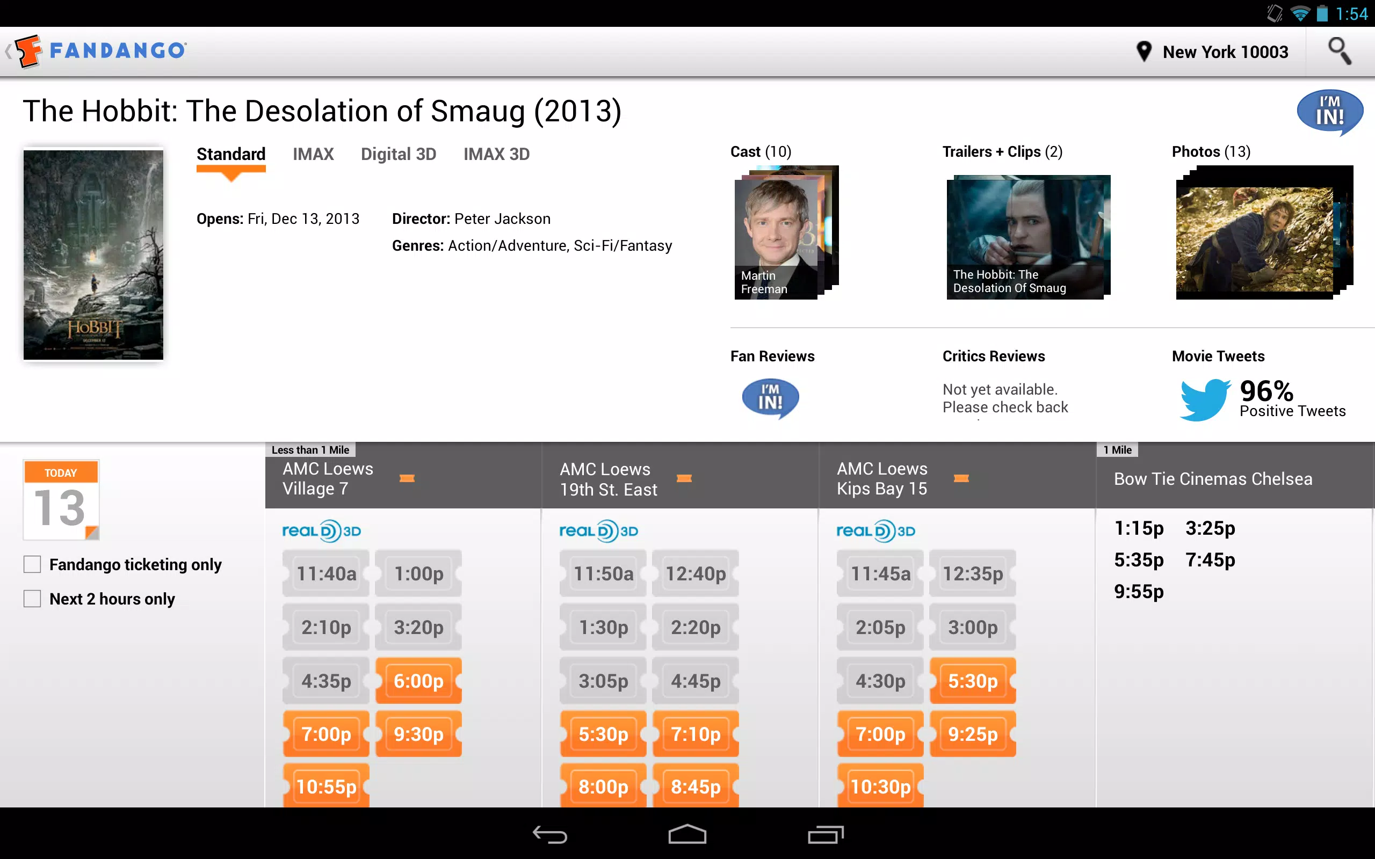Tap the Fandango logo to go back

(x=100, y=51)
